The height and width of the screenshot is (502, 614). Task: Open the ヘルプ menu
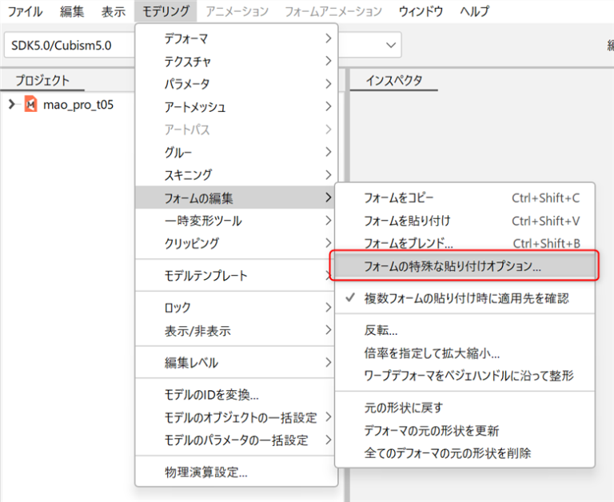point(475,11)
